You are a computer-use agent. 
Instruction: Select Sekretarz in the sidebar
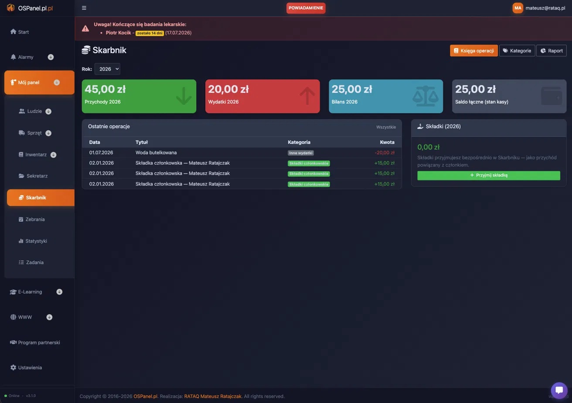tap(40, 176)
